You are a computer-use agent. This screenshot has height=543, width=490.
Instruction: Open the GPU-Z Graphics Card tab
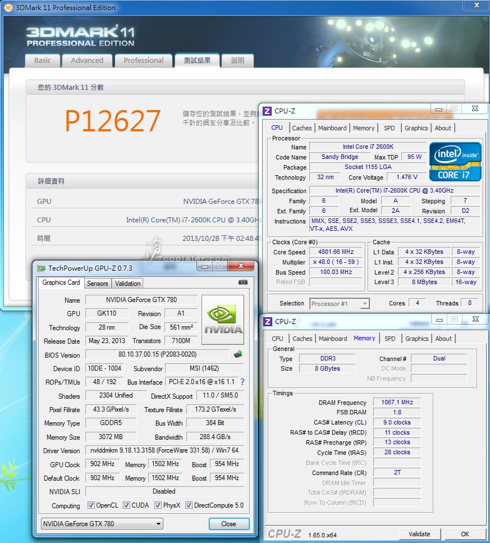pos(61,282)
